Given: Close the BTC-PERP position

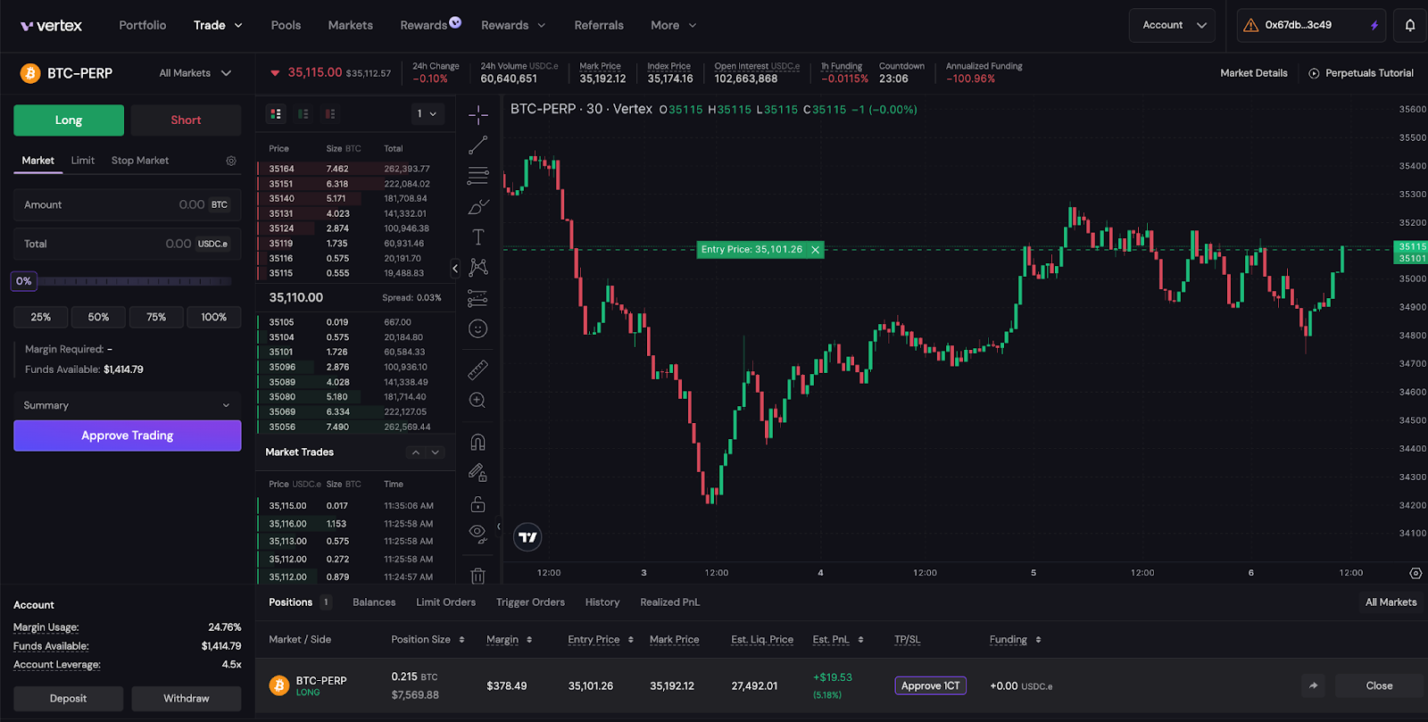Looking at the screenshot, I should point(1379,685).
